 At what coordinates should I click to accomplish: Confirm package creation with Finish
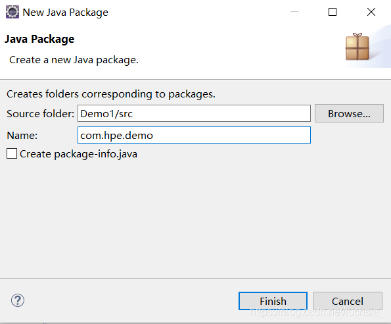tap(273, 301)
